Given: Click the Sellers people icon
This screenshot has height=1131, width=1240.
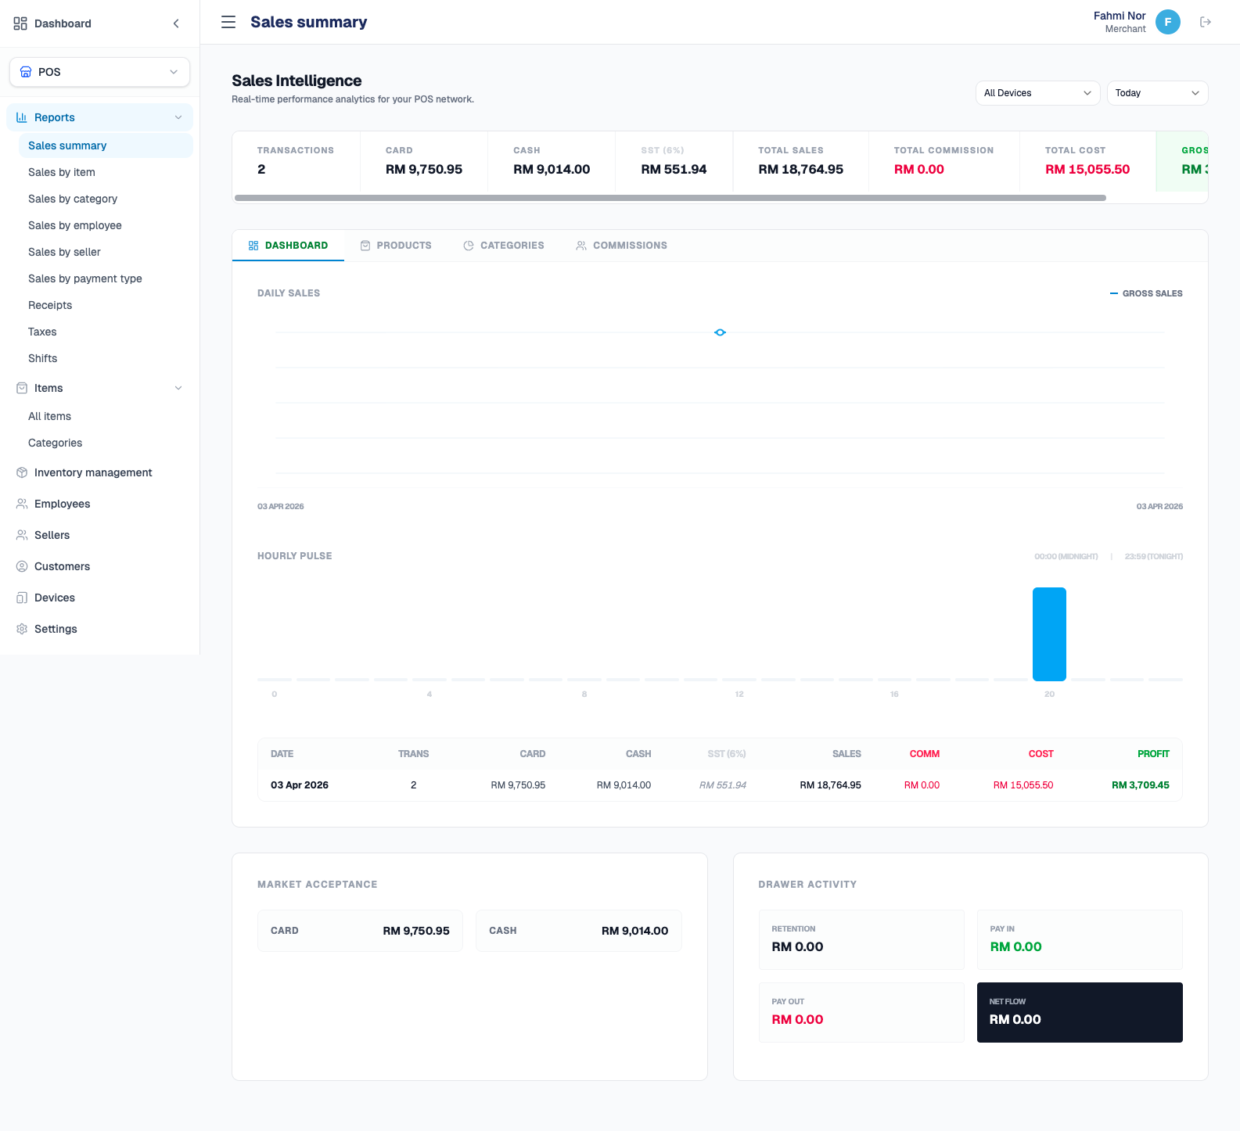Looking at the screenshot, I should point(22,535).
